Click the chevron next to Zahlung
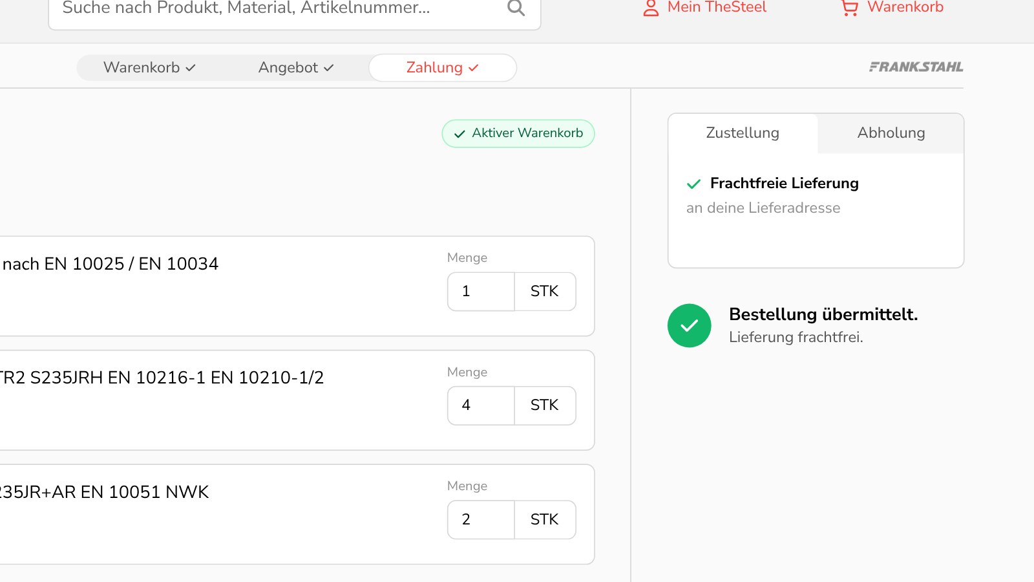Screen dimensions: 1034x582 click(473, 68)
